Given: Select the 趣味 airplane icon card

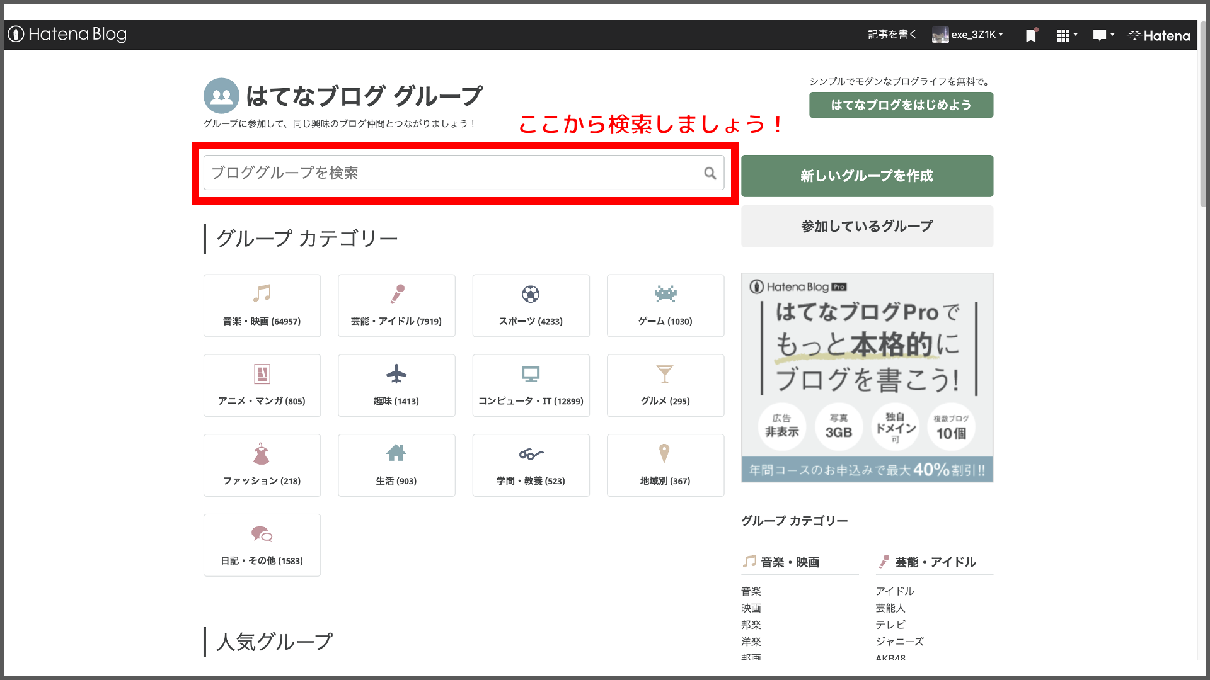Looking at the screenshot, I should (396, 385).
